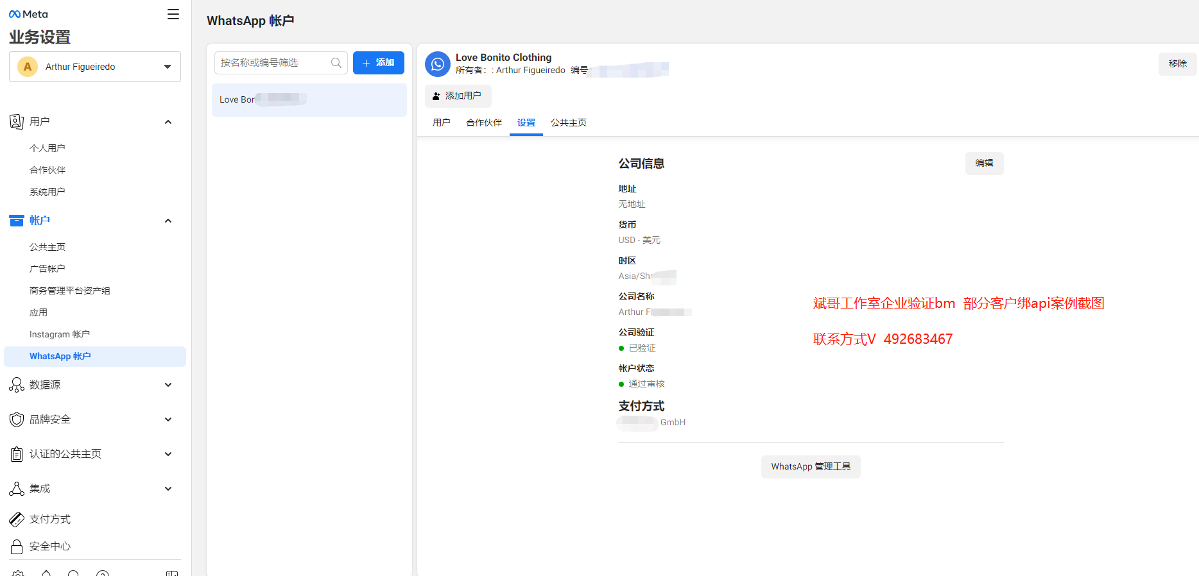Expand the 品牌安全 section chevron

tap(168, 419)
